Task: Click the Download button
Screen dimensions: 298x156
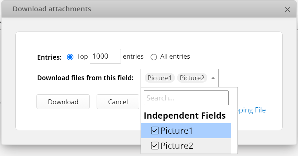Action: click(63, 102)
